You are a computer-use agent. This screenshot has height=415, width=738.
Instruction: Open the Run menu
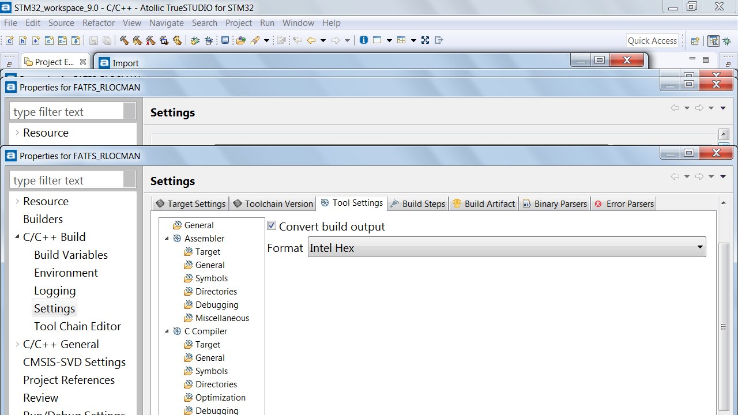tap(267, 23)
